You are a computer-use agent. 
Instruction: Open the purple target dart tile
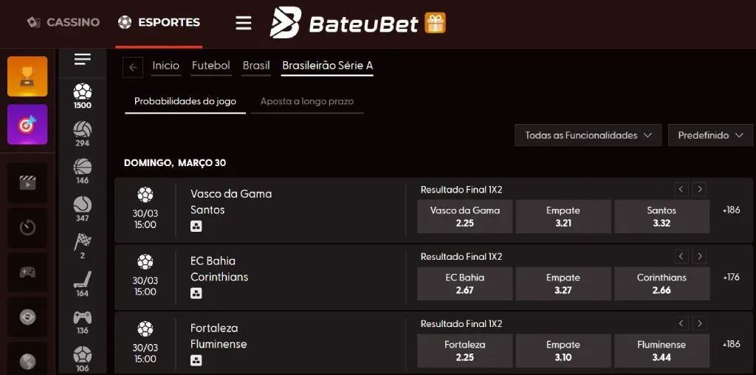[x=27, y=124]
